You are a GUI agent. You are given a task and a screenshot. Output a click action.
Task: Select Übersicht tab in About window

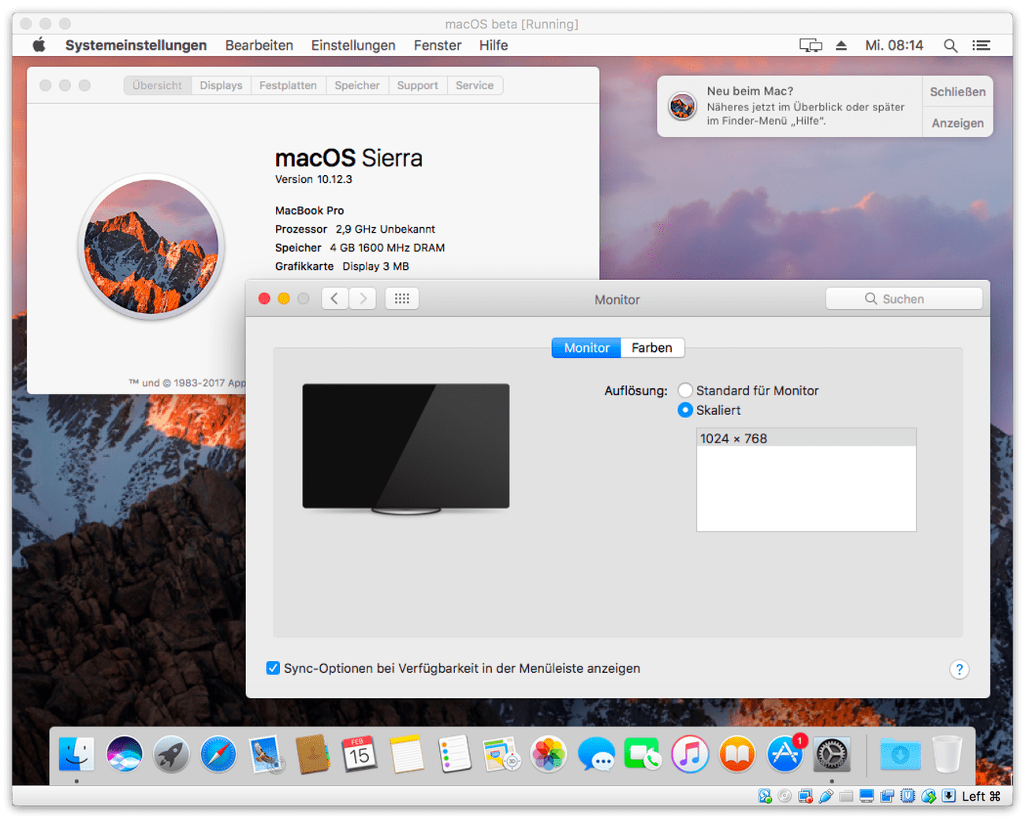coord(157,85)
